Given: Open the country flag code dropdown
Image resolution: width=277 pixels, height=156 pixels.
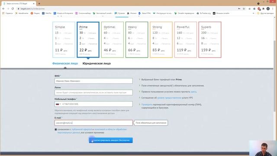Looking at the screenshot, I should pos(58,104).
